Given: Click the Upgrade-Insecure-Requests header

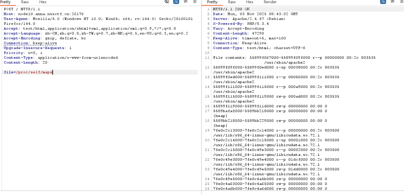Looking at the screenshot, I should click(x=38, y=48).
